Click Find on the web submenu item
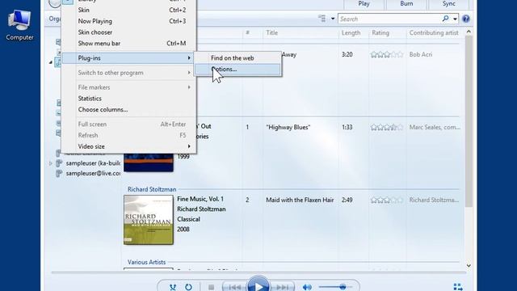Screen dimensions: 517x291 click(x=237, y=58)
